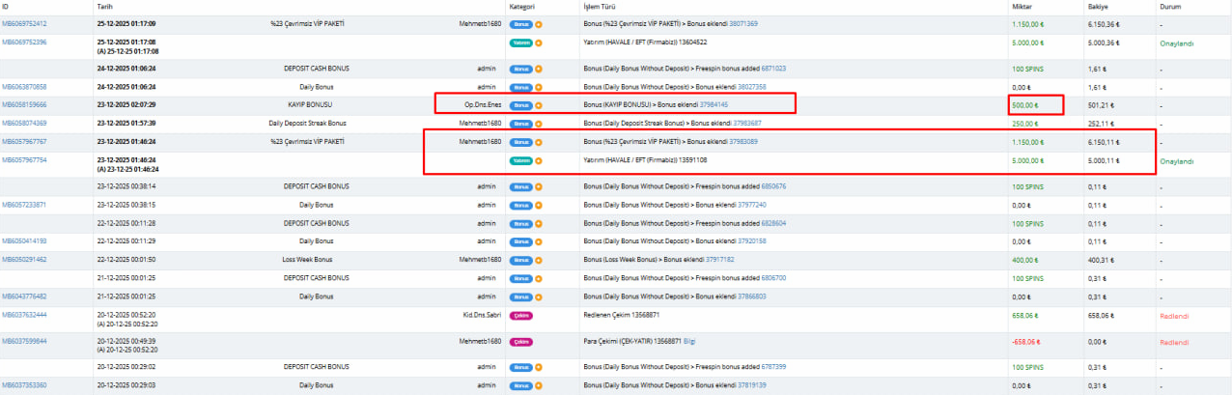Viewport: 1232px width, 395px height.
Task: Click the Bakiye column header
Action: tap(1097, 6)
